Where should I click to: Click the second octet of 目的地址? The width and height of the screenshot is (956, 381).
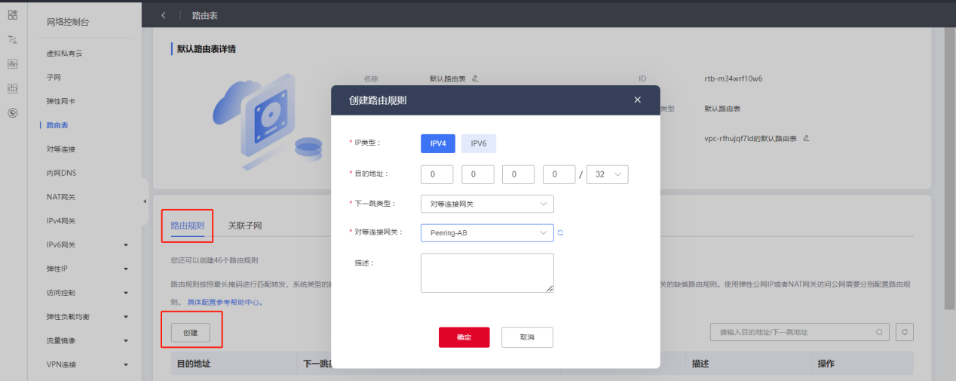[x=478, y=174]
